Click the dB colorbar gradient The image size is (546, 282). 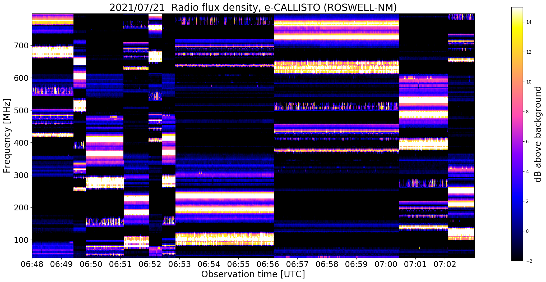click(517, 134)
